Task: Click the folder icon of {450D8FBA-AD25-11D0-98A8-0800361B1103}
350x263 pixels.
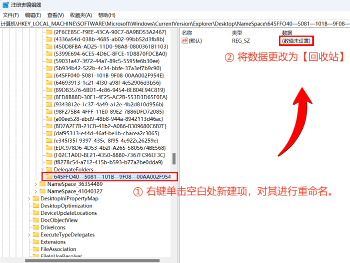Action: click(49, 47)
